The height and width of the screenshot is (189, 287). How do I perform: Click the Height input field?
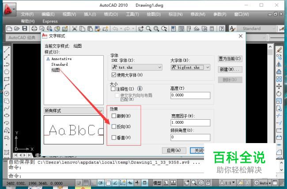click(190, 95)
